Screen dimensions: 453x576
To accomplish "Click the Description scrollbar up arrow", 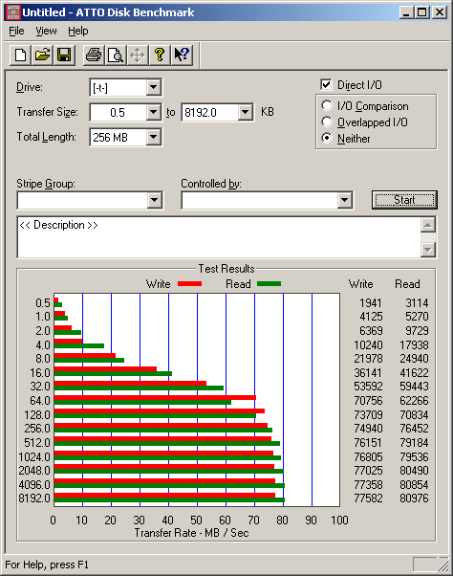I will pyautogui.click(x=428, y=225).
